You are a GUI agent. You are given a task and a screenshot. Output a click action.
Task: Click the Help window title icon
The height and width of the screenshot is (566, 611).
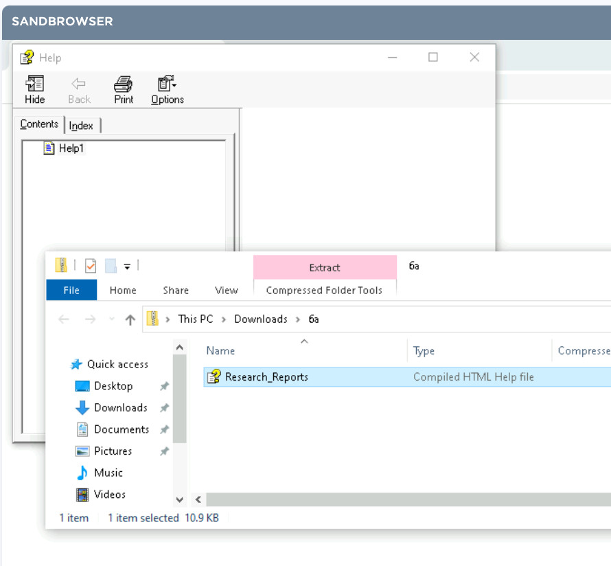pos(27,57)
